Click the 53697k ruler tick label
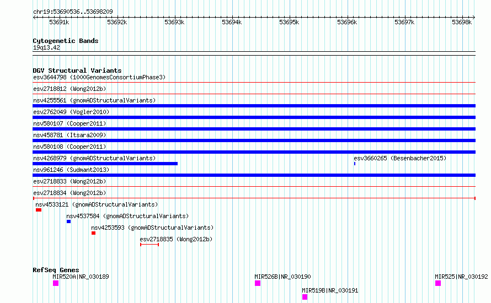Screen dimensions: 491x303 click(404, 22)
